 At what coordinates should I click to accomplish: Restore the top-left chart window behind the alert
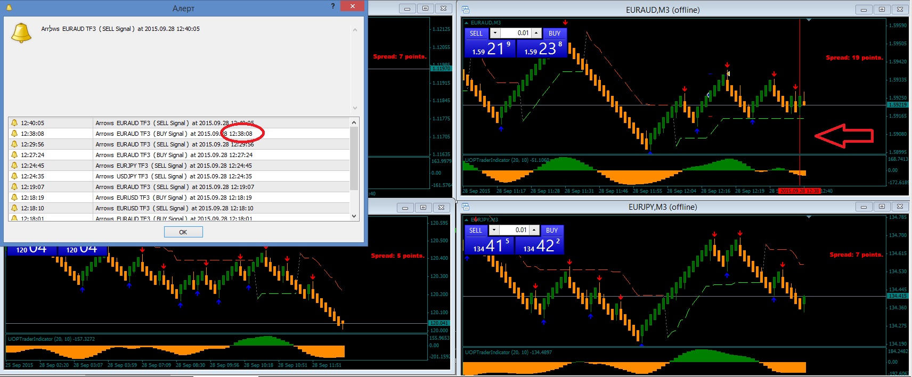[425, 9]
